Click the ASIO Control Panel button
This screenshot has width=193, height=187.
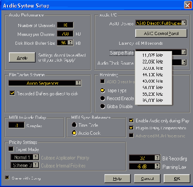pyautogui.click(x=161, y=33)
